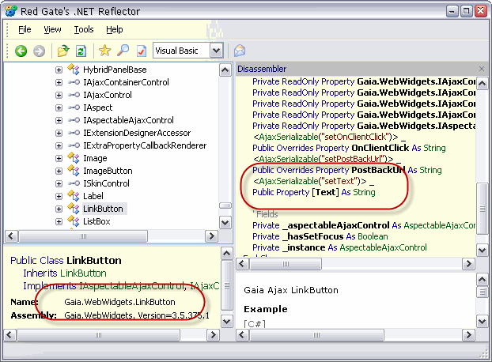492x362 pixels.
Task: Click the envelope icon in the toolbar
Action: point(239,51)
